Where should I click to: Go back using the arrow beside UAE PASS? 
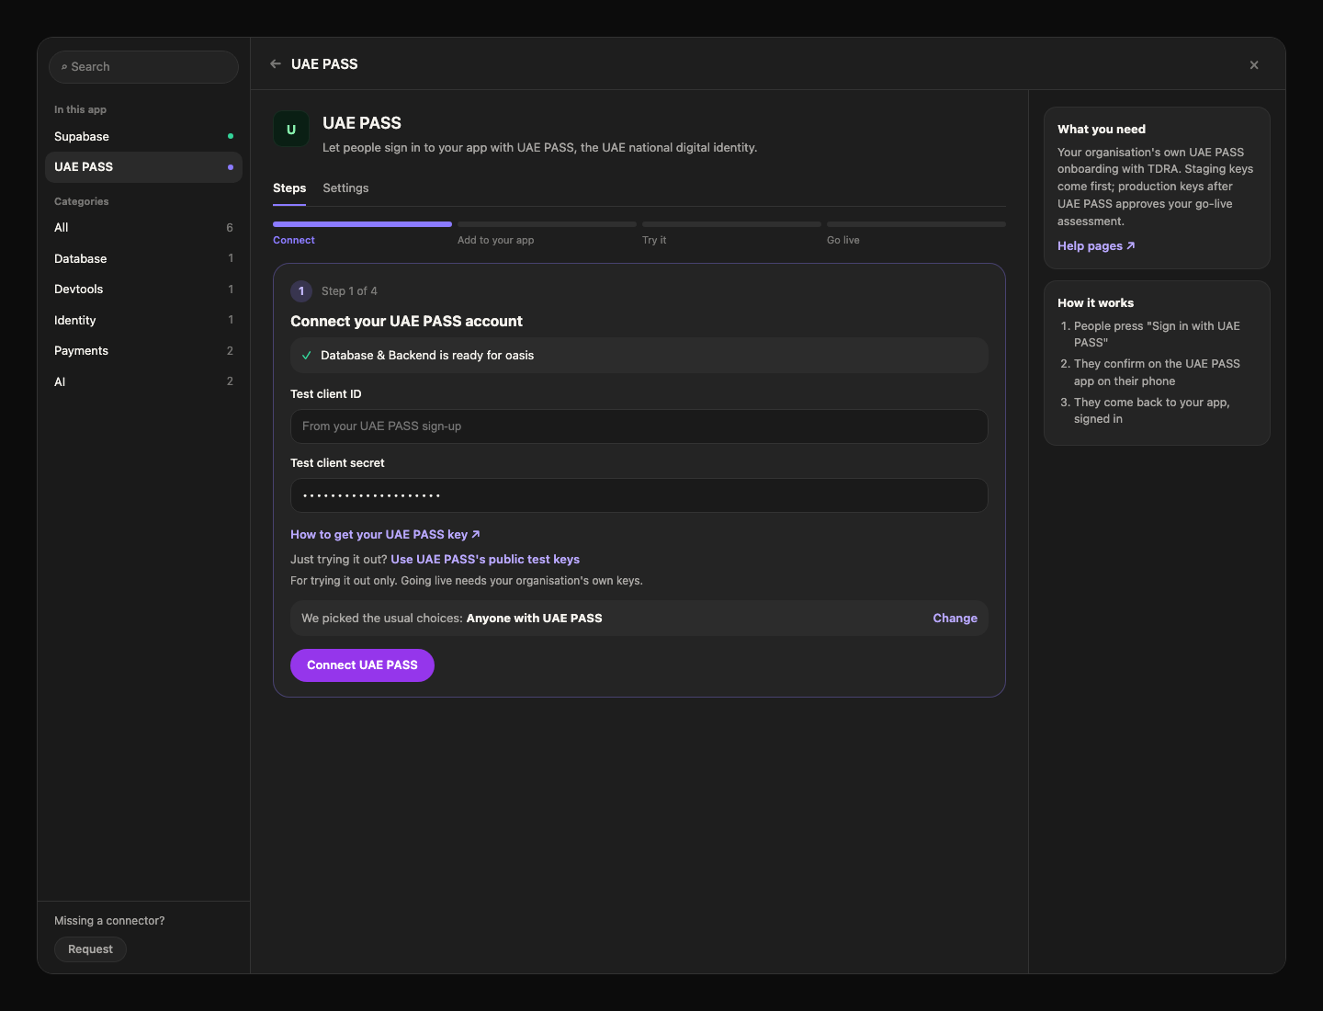[x=276, y=64]
